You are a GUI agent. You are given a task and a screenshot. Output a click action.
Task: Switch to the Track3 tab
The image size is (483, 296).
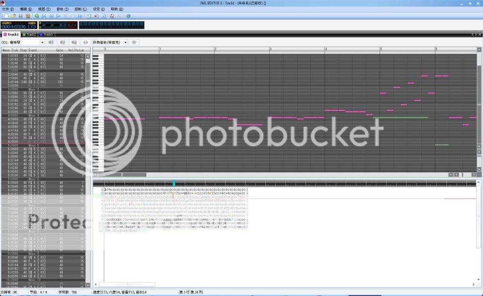[47, 34]
